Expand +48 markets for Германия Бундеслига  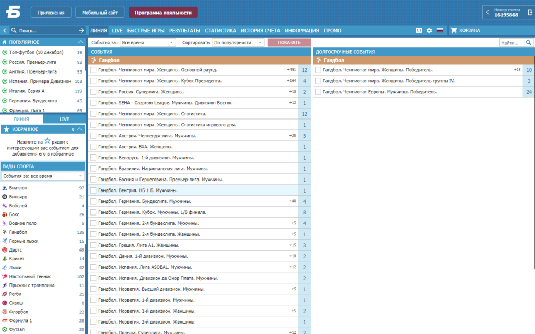(293, 201)
